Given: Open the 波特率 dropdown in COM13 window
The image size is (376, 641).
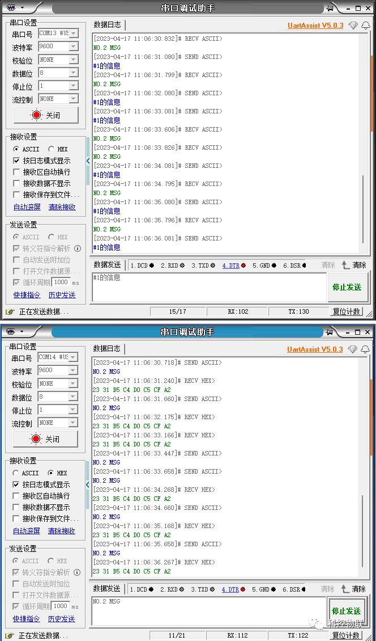Looking at the screenshot, I should pyautogui.click(x=74, y=47).
